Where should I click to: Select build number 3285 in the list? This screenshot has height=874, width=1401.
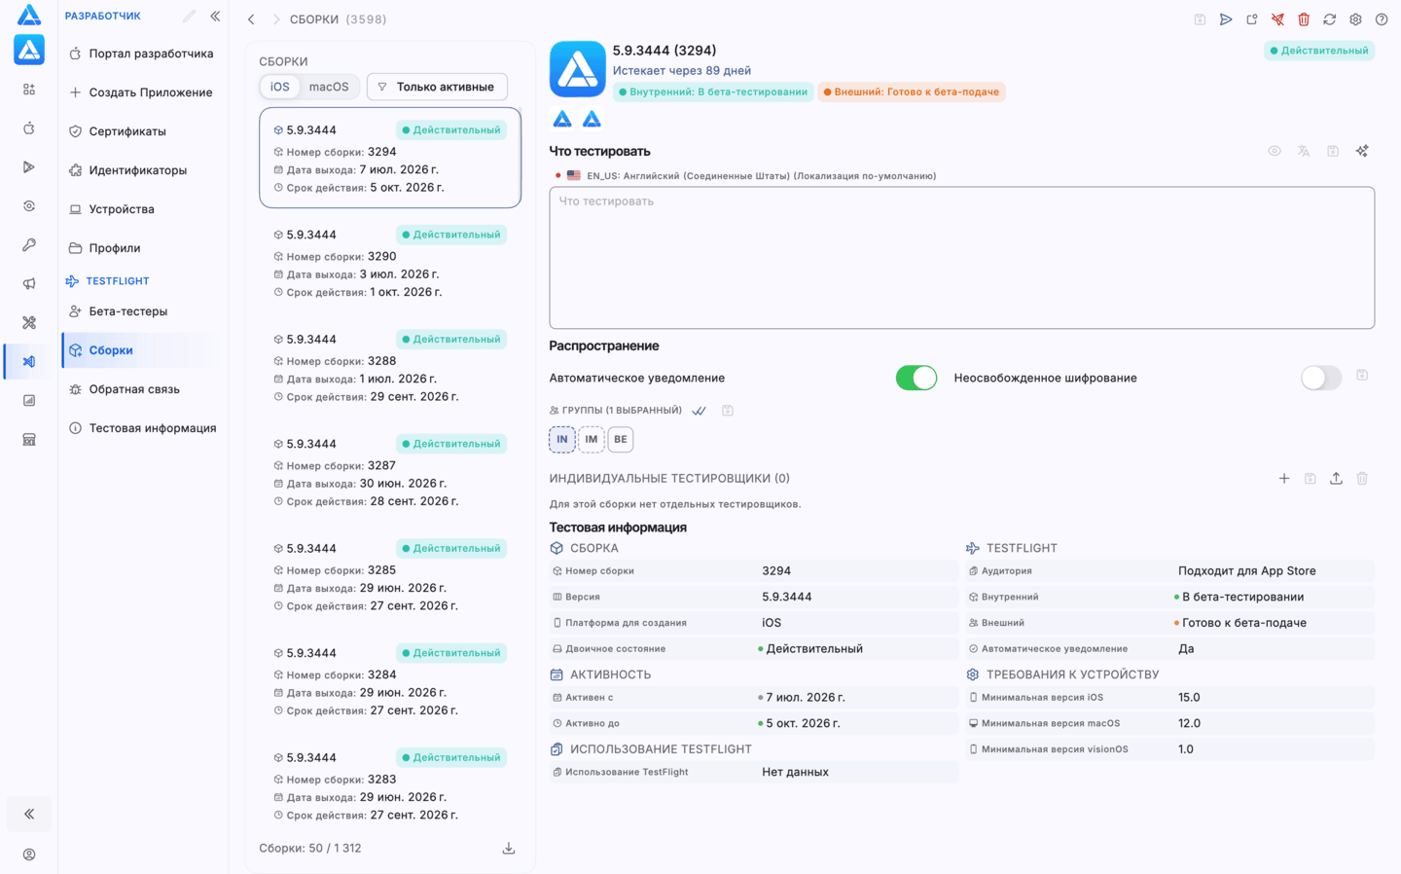click(x=390, y=576)
